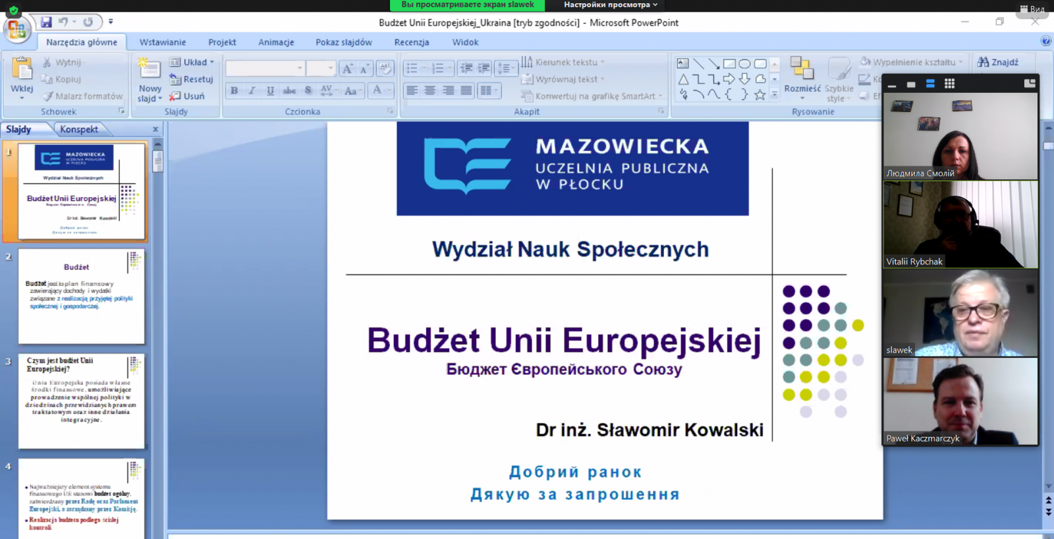Justify the paragraph text
The image size is (1054, 539).
click(x=466, y=90)
